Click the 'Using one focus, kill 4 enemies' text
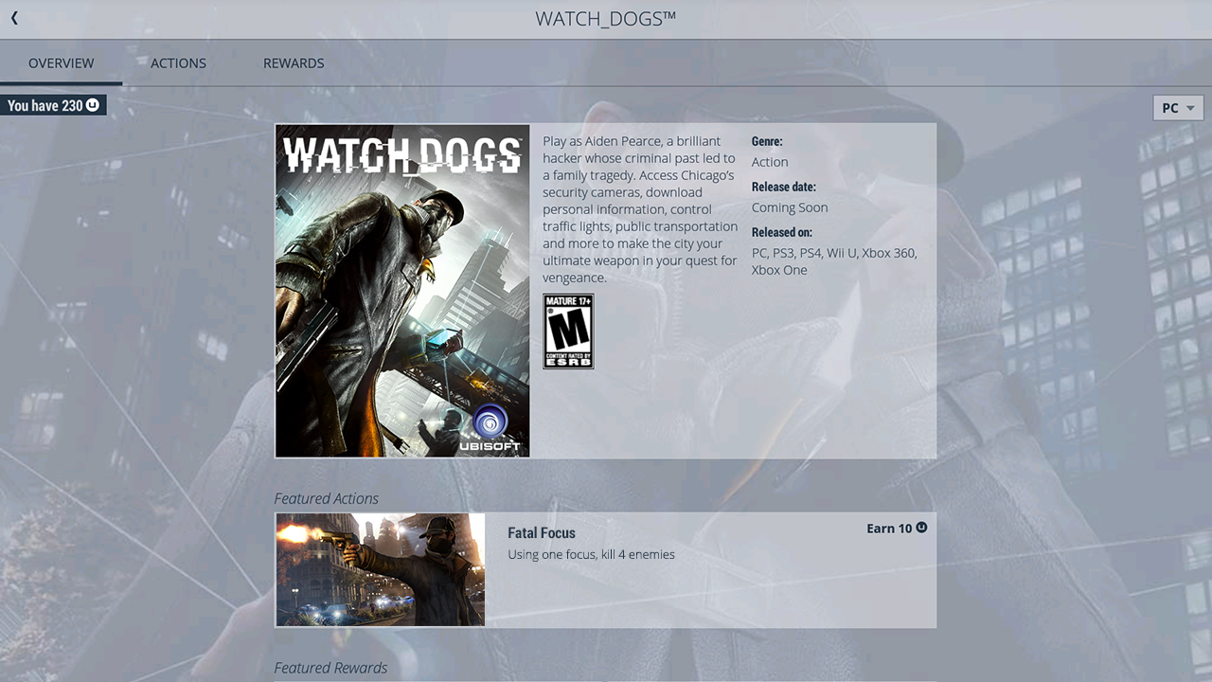Viewport: 1212px width, 682px height. click(x=591, y=554)
